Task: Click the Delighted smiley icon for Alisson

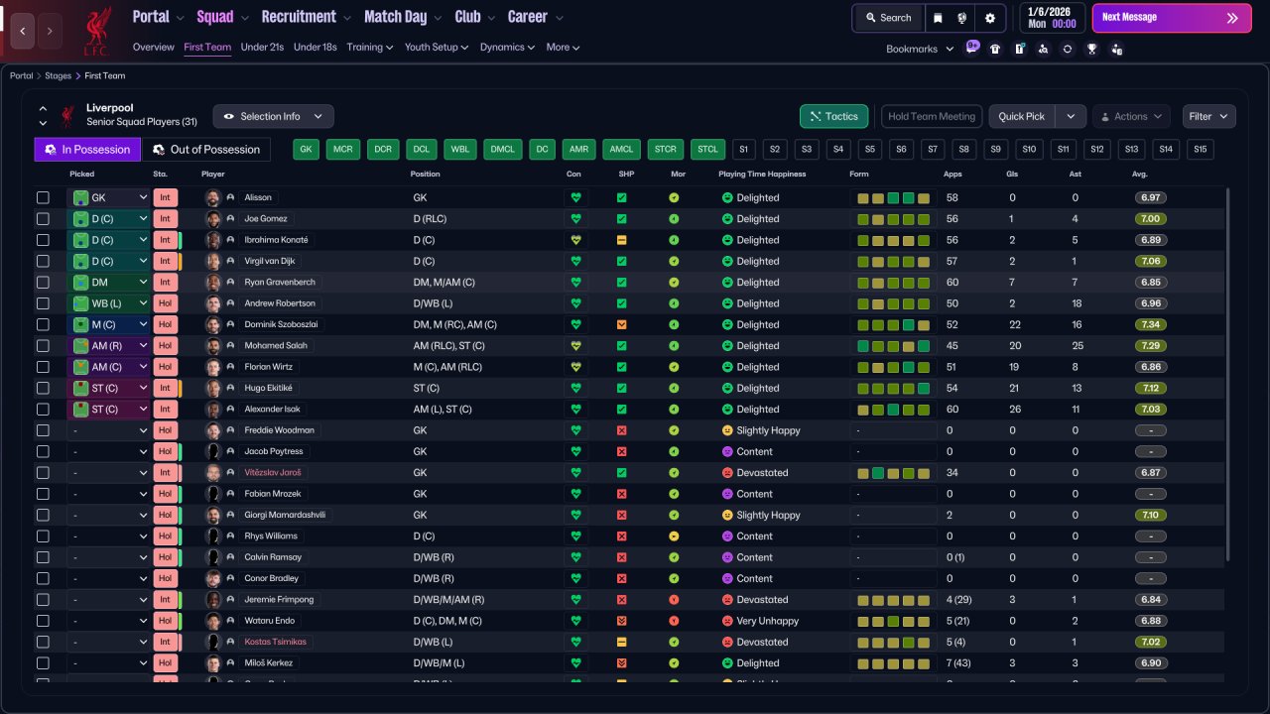Action: (x=727, y=197)
